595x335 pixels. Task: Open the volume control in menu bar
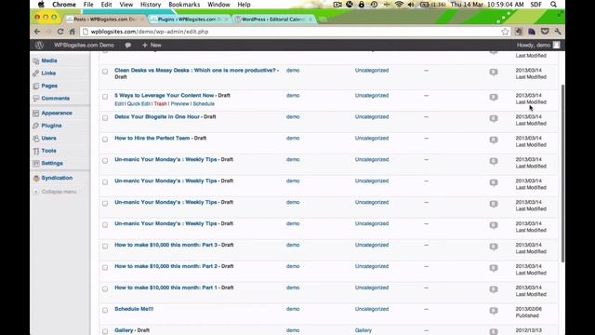[411, 5]
